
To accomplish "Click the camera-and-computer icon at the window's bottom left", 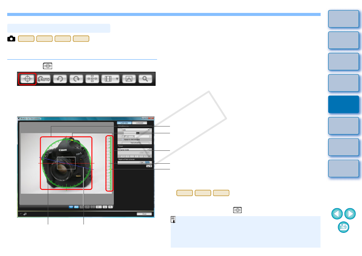I will tap(25, 214).
